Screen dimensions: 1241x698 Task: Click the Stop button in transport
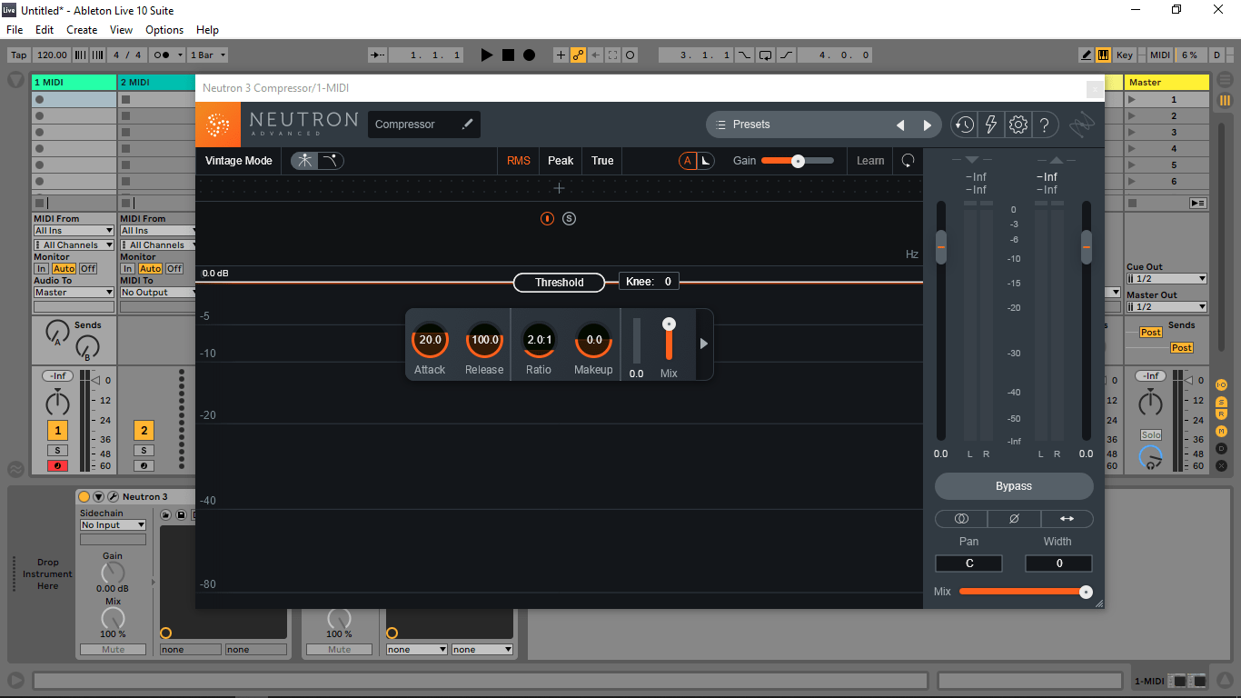pos(508,55)
